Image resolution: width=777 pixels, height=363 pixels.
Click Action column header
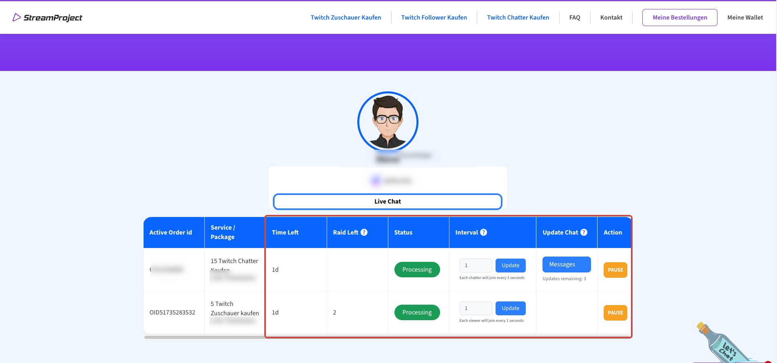pos(613,232)
